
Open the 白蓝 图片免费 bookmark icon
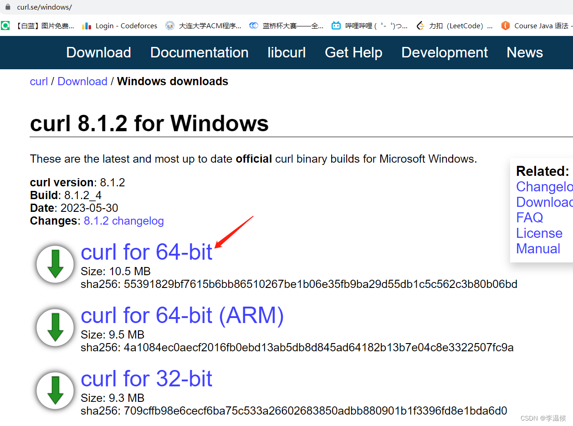(x=5, y=26)
